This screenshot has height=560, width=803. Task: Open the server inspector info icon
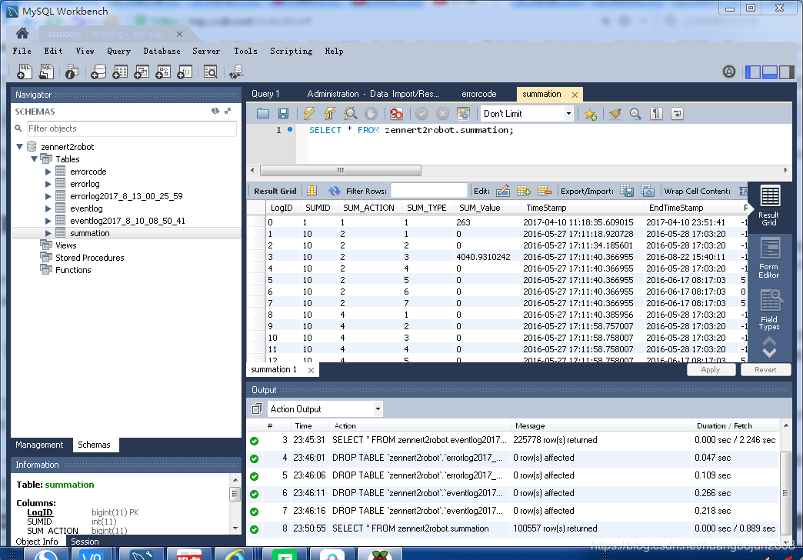72,72
